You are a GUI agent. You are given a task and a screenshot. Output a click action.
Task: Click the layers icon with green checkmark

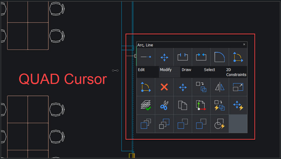[146, 105]
